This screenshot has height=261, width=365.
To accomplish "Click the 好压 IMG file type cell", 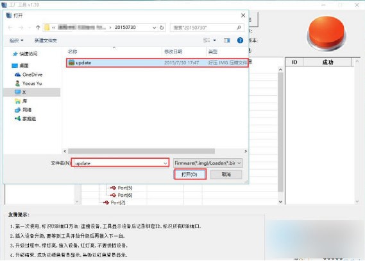I will point(228,62).
